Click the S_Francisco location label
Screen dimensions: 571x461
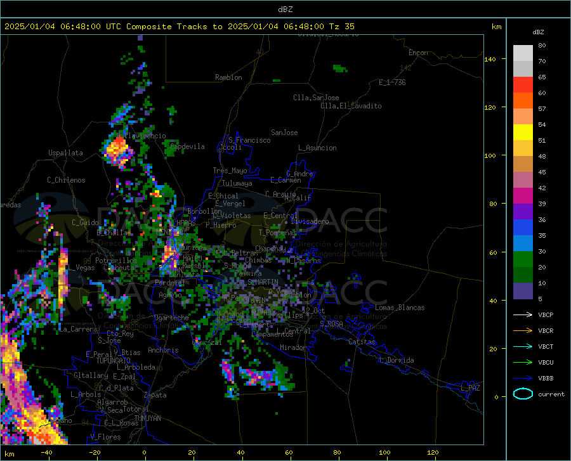pyautogui.click(x=249, y=140)
